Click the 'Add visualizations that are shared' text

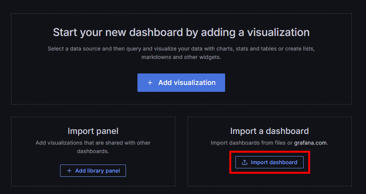[93, 143]
